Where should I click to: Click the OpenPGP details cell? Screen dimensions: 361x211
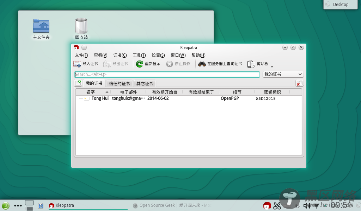[230, 98]
